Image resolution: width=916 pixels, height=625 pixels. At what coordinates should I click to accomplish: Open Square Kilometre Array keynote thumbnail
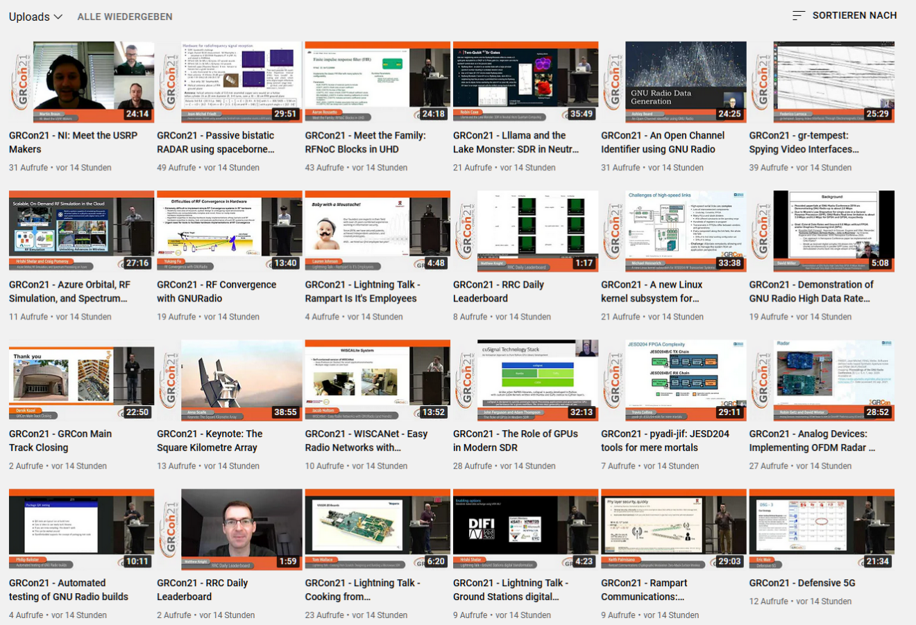pos(230,380)
